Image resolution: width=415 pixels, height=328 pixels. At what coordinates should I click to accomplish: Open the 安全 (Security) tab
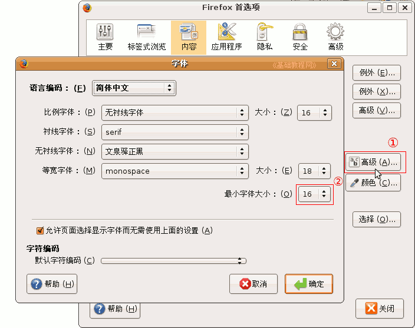300,38
